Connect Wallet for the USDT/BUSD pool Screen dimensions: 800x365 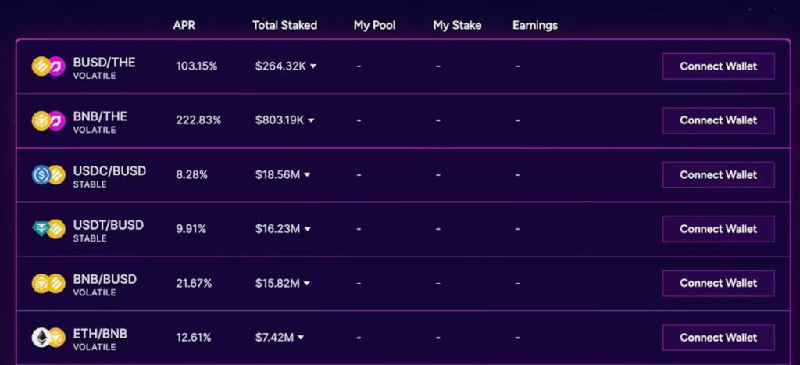(x=719, y=229)
